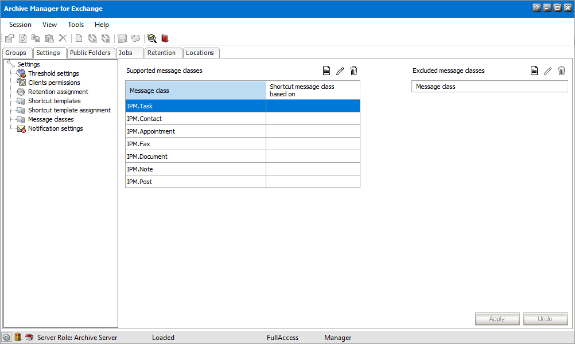Open Shortcut templates in the tree
Screen dimensions: 575x344
[x=55, y=101]
